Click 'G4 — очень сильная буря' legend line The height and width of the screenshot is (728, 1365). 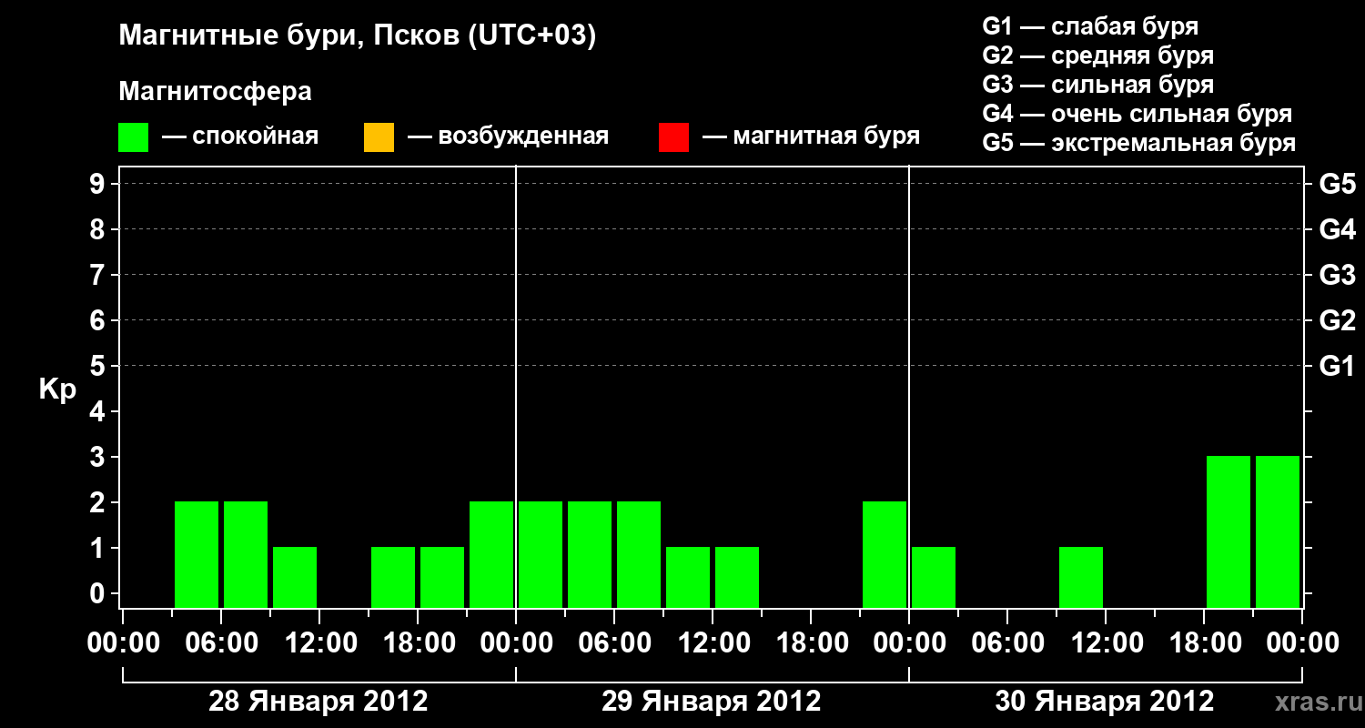tap(1137, 114)
